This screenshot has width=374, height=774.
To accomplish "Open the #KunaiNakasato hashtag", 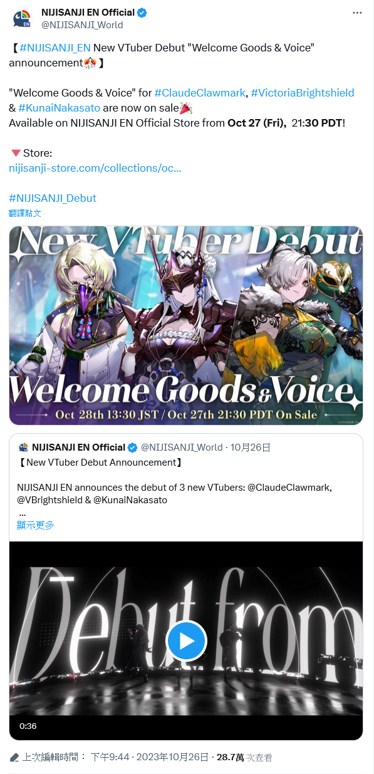I will click(x=60, y=108).
